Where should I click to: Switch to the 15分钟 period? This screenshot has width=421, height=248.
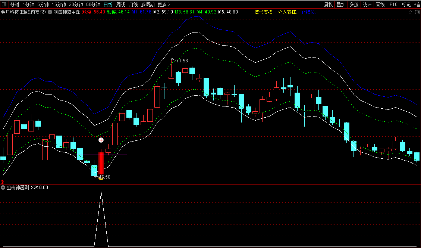pyautogui.click(x=59, y=4)
